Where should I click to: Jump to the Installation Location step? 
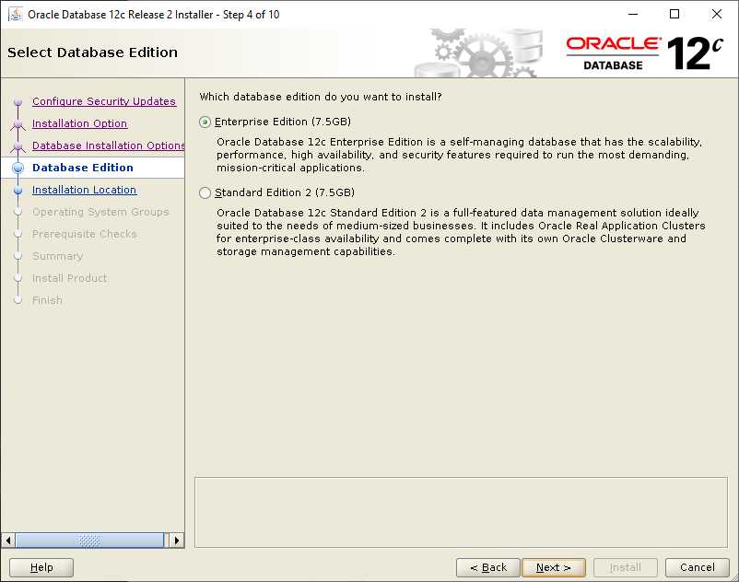coord(85,190)
